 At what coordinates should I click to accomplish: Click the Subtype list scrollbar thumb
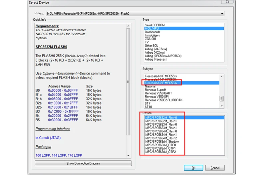(222, 98)
